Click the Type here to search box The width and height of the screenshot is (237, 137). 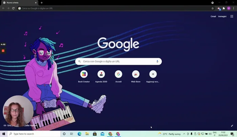pos(34,134)
